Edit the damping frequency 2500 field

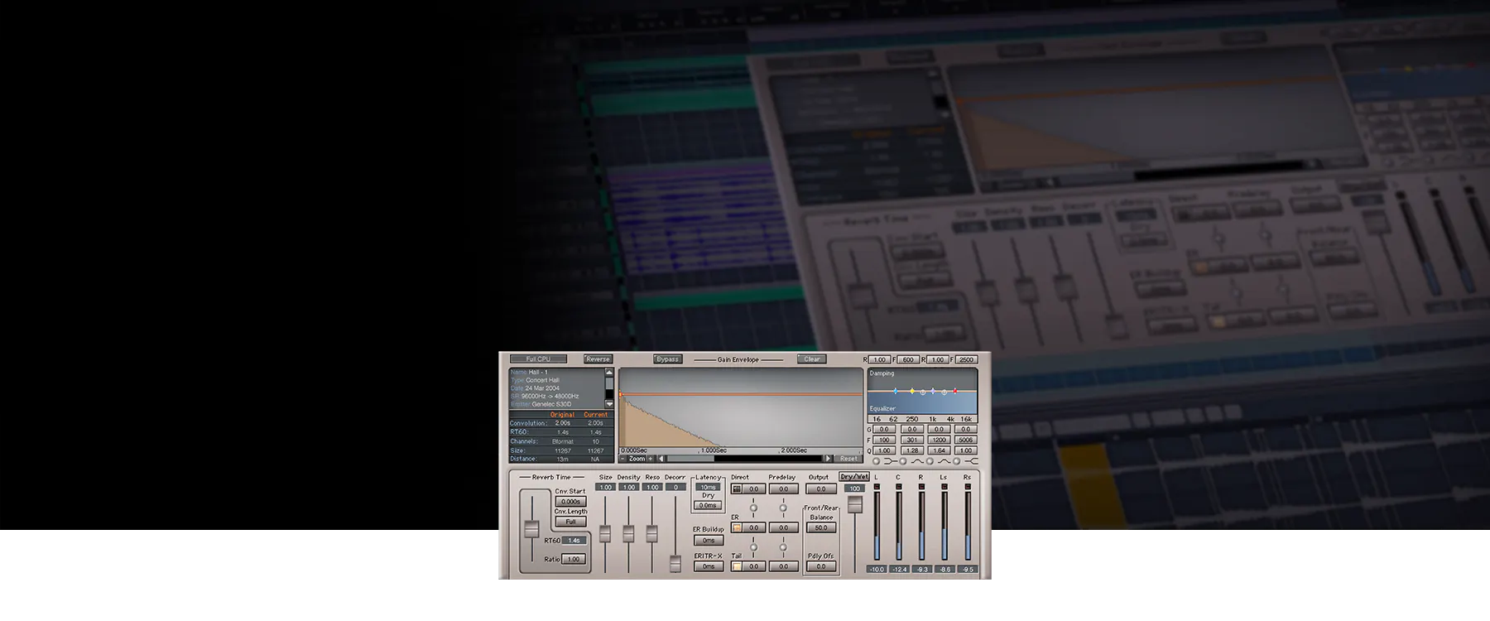[967, 360]
